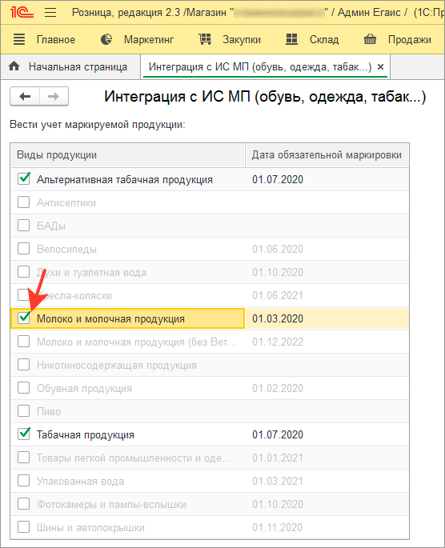Tick the Антисептики checkbox
Screen dimensions: 445x548
pos(24,202)
